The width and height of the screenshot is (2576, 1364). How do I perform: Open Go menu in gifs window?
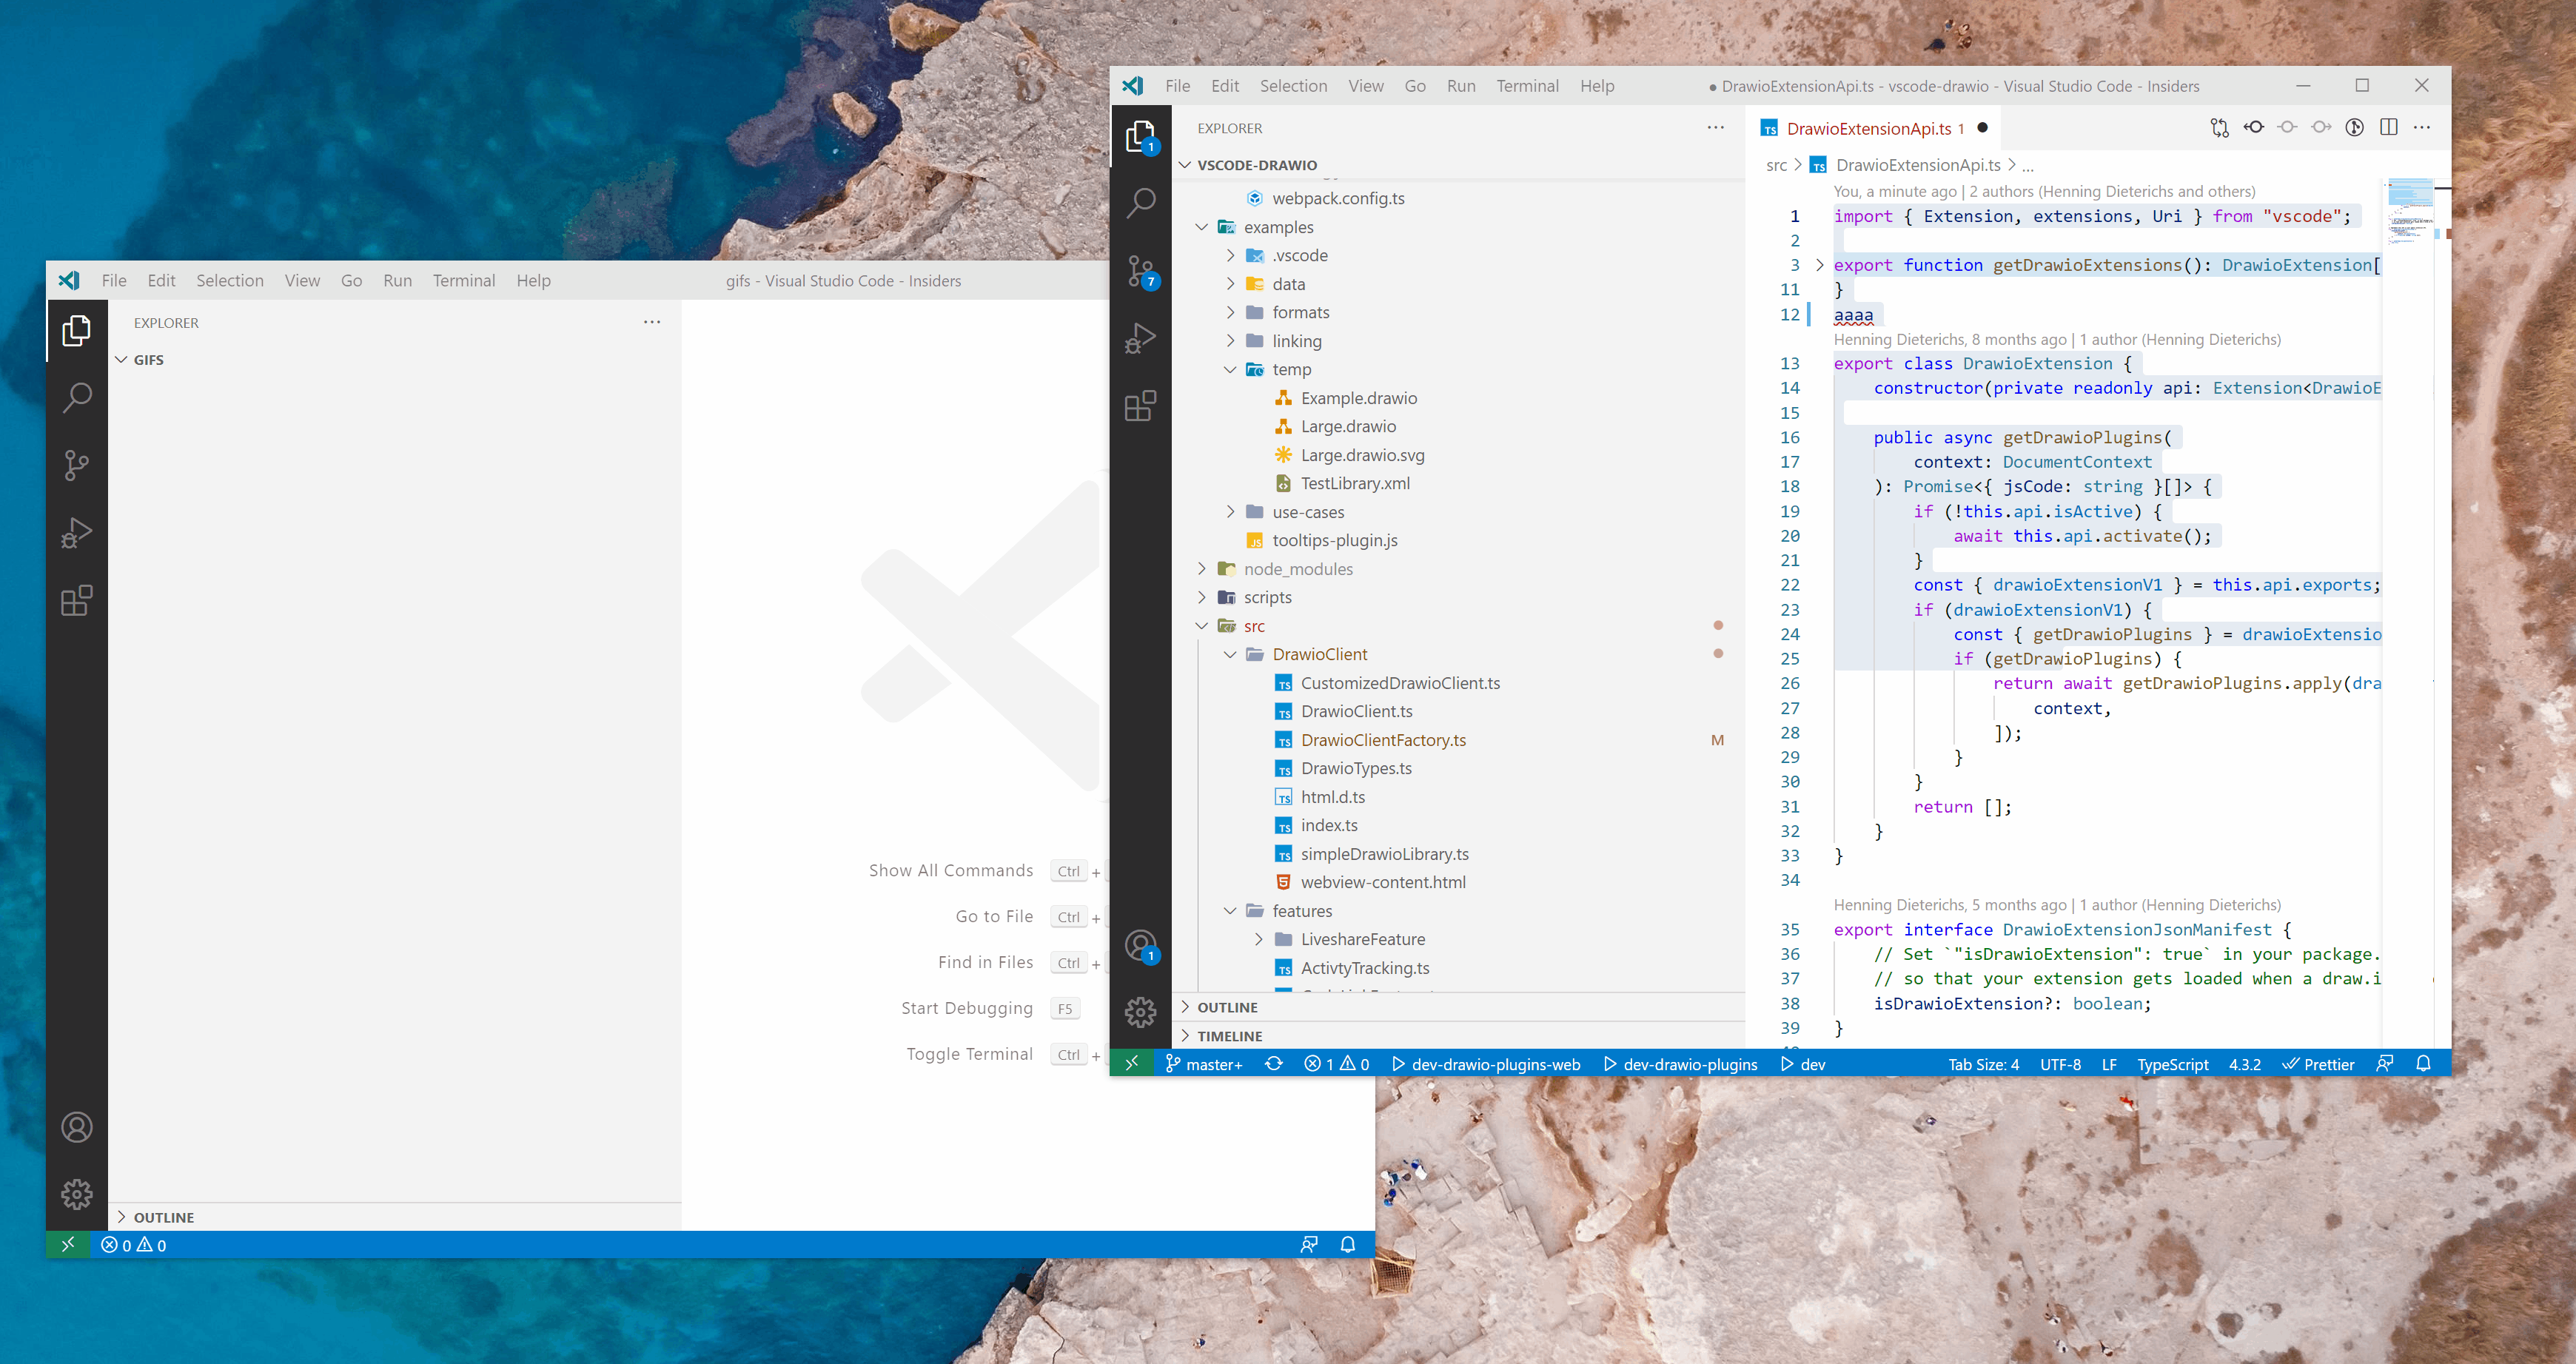[x=351, y=280]
